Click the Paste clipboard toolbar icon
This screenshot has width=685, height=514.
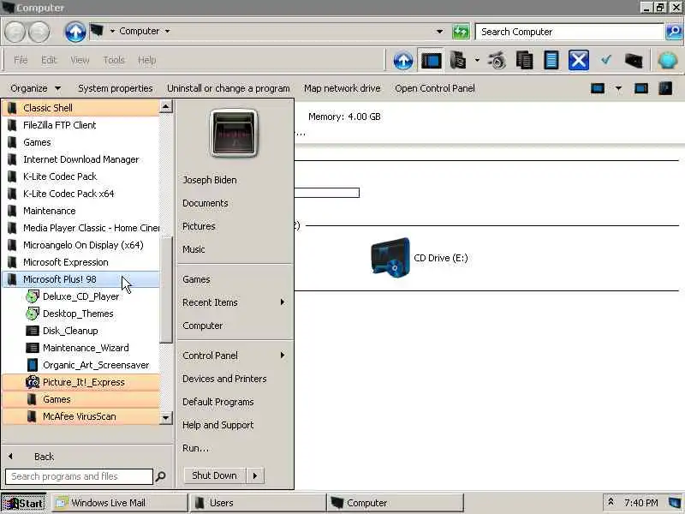[x=551, y=60]
